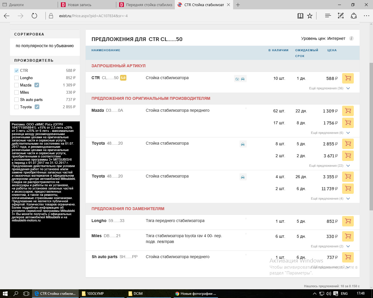Add Toyota 2 855 ₽ offer to cart
The height and width of the screenshot is (298, 373).
348,144
